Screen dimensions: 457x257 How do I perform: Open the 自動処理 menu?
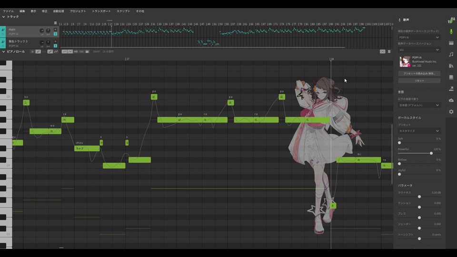[59, 11]
